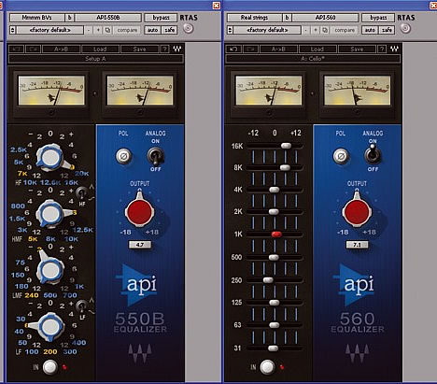Click the HF band knob on the 550B

50,157
